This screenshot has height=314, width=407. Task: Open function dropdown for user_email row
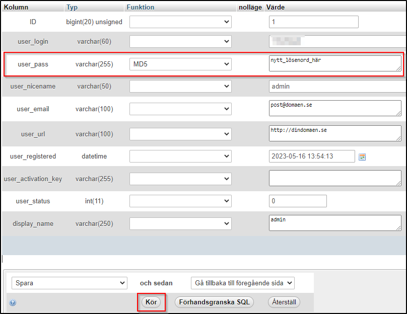point(180,109)
